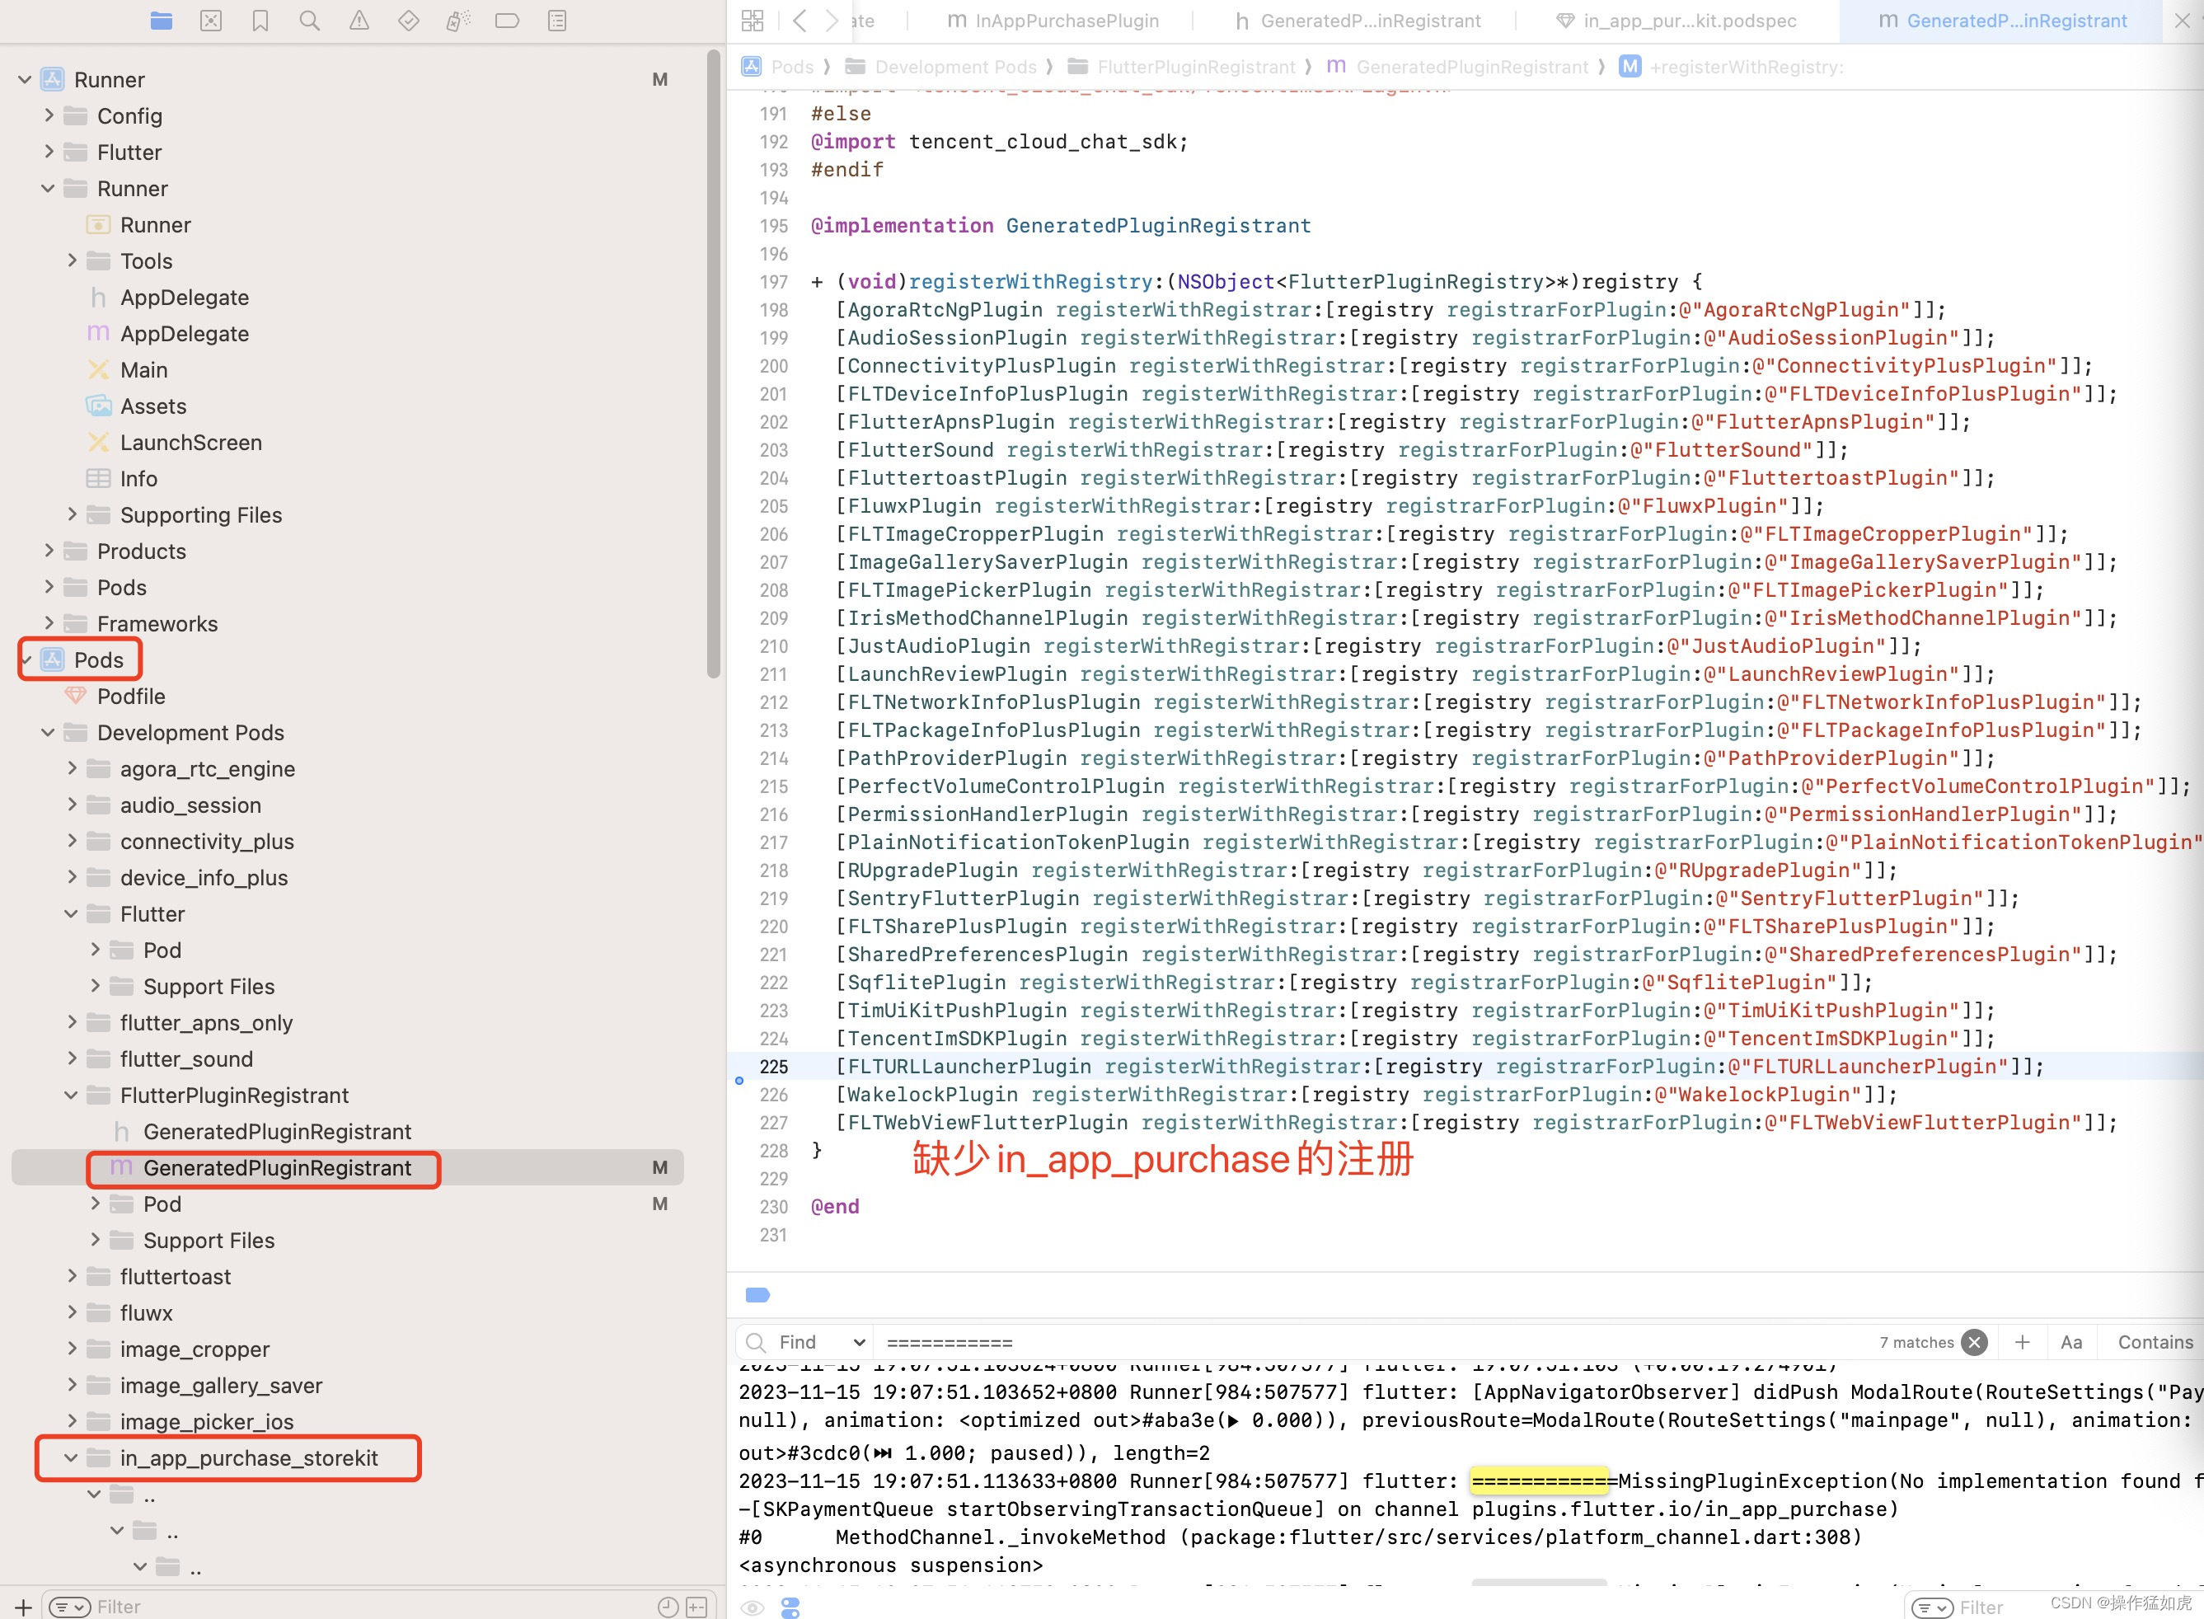The height and width of the screenshot is (1619, 2204).
Task: Open the Test navigator diamond icon
Action: pyautogui.click(x=409, y=21)
